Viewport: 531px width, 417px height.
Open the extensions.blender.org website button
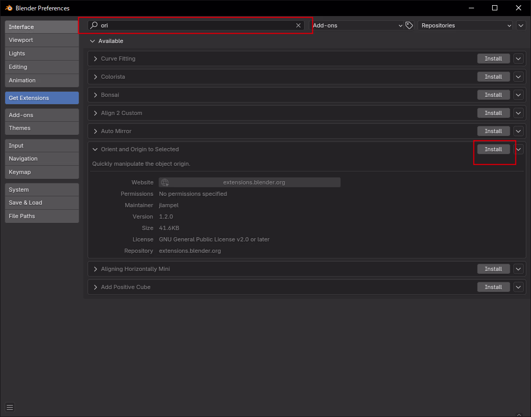pyautogui.click(x=250, y=182)
